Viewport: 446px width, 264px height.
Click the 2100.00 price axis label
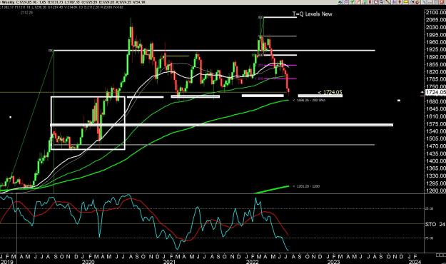click(436, 12)
